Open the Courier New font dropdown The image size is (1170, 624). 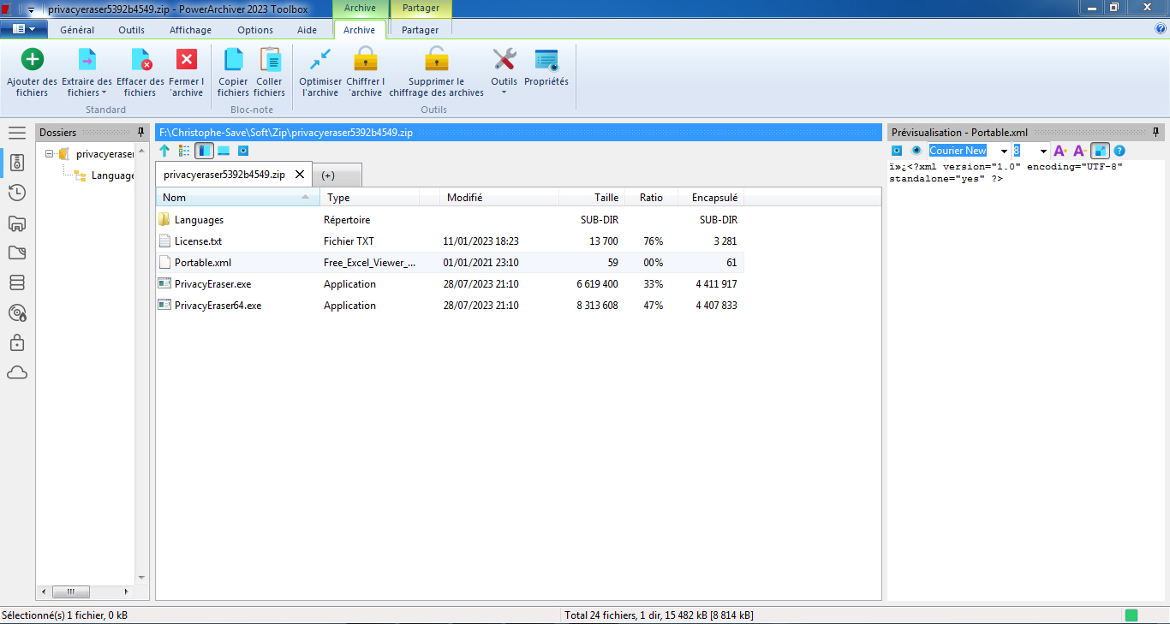(1004, 151)
